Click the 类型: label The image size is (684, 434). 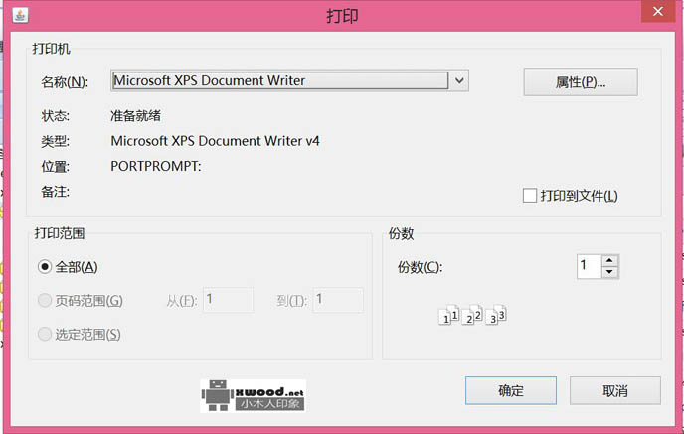pyautogui.click(x=56, y=141)
